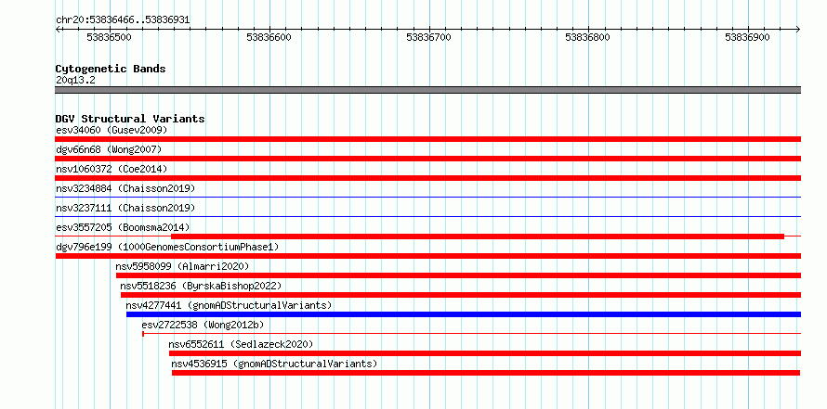Click the 53836700 ruler position label
Viewport: 827px width, 409px height.
point(428,37)
